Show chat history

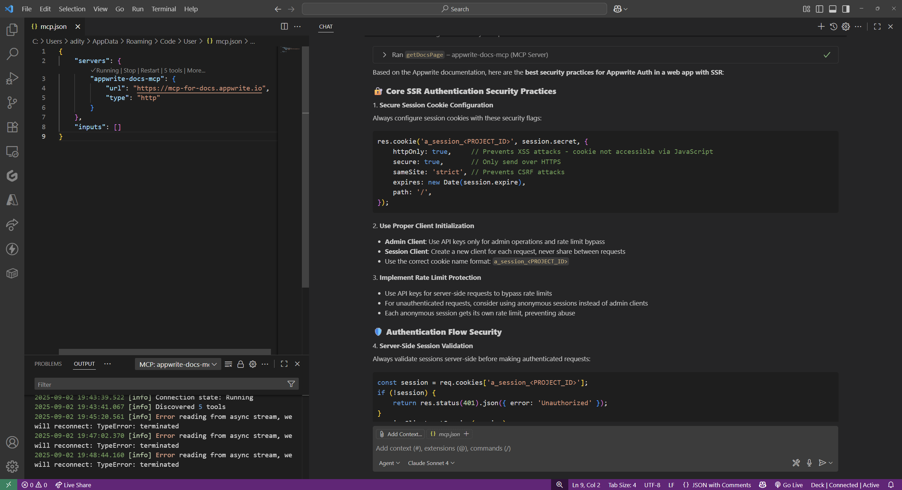pyautogui.click(x=833, y=26)
